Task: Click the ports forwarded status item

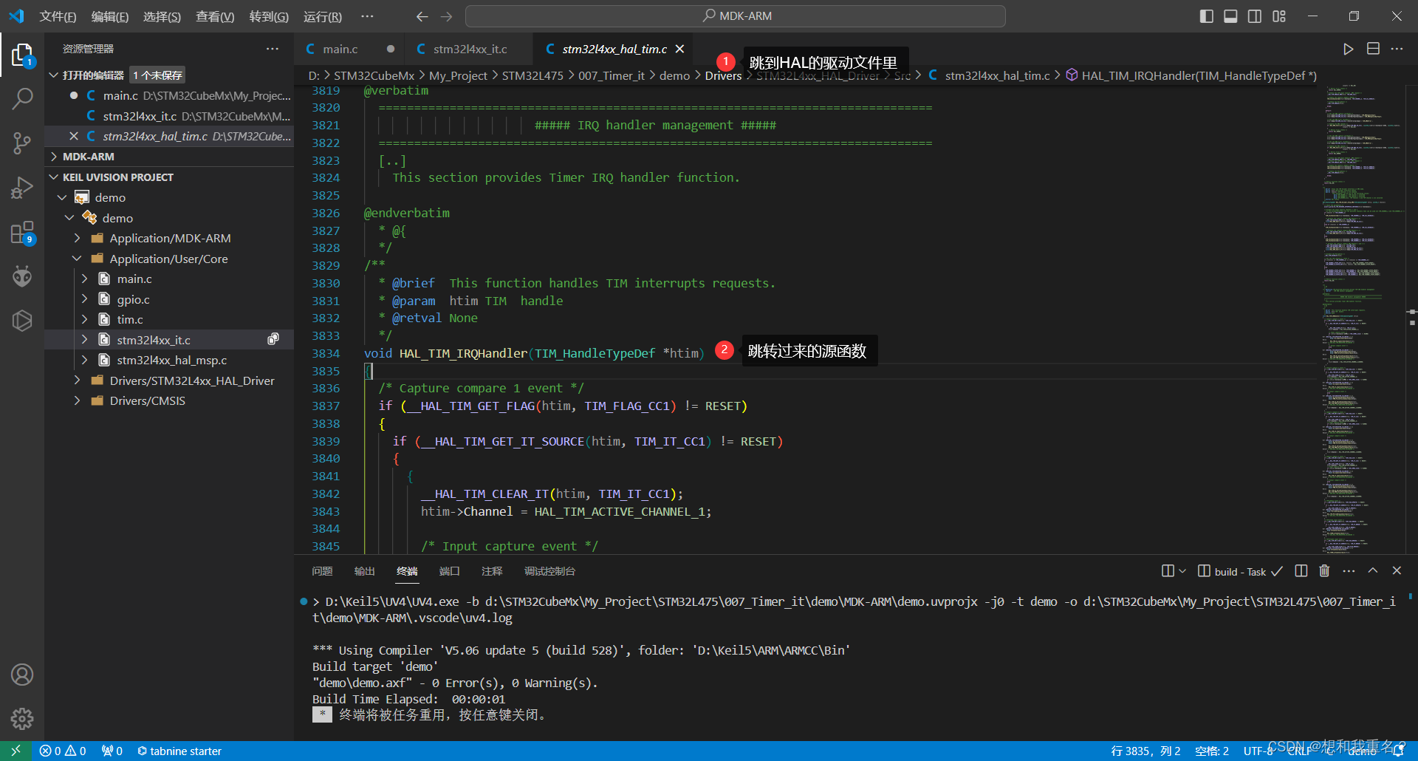Action: coord(112,751)
